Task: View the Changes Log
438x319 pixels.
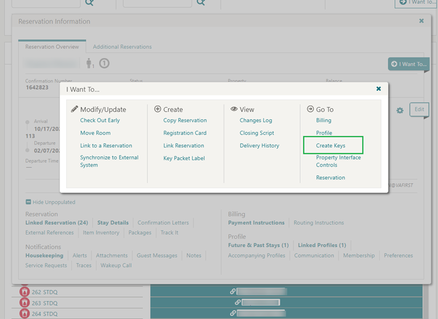Action: [255, 121]
